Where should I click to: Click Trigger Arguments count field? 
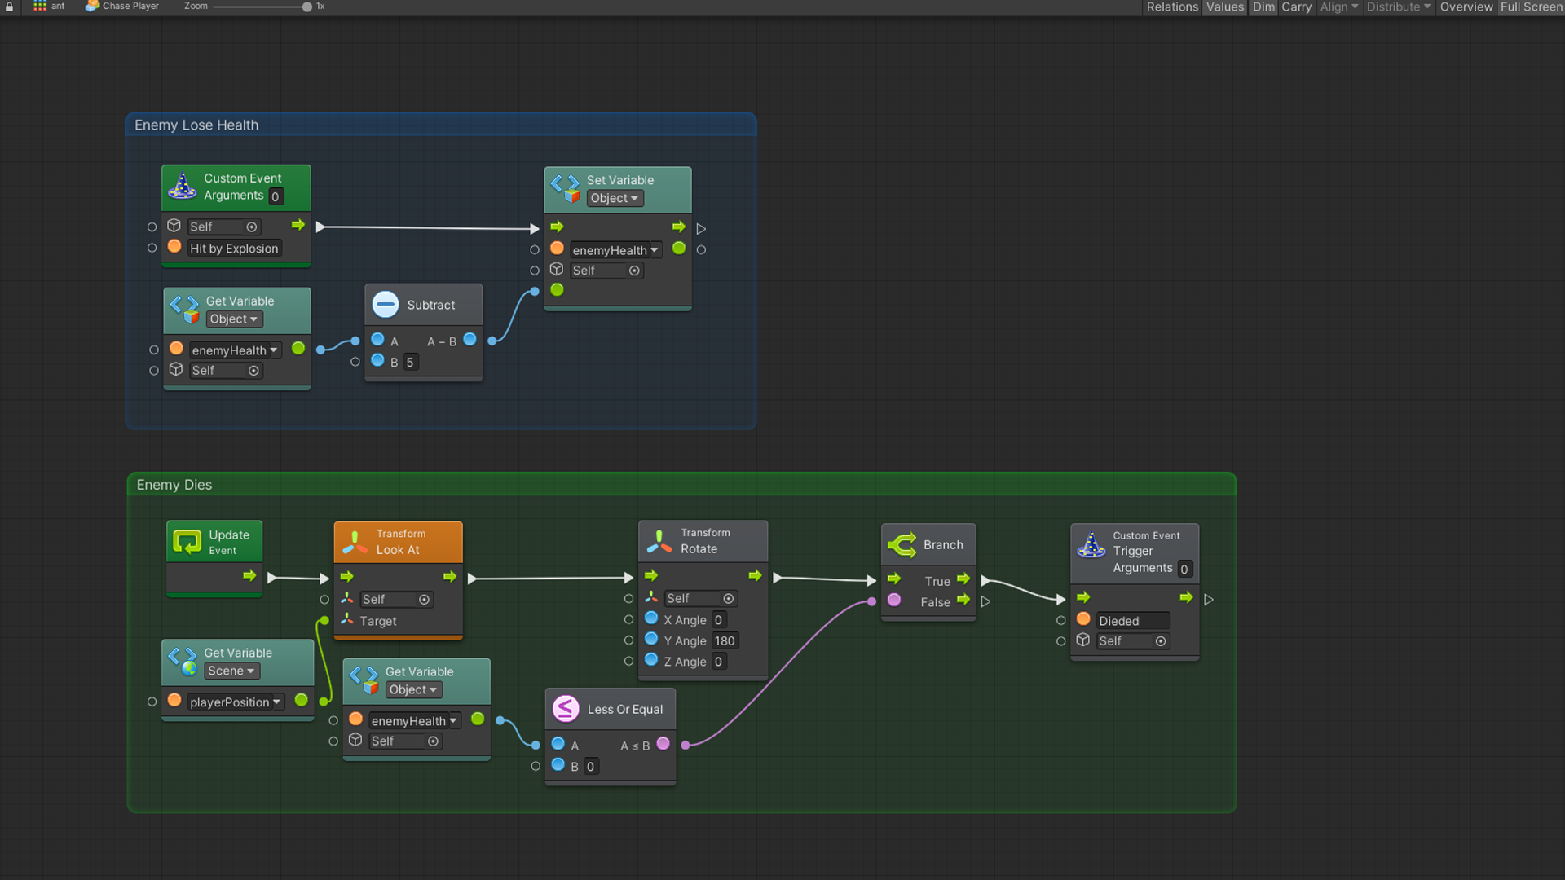(1184, 570)
